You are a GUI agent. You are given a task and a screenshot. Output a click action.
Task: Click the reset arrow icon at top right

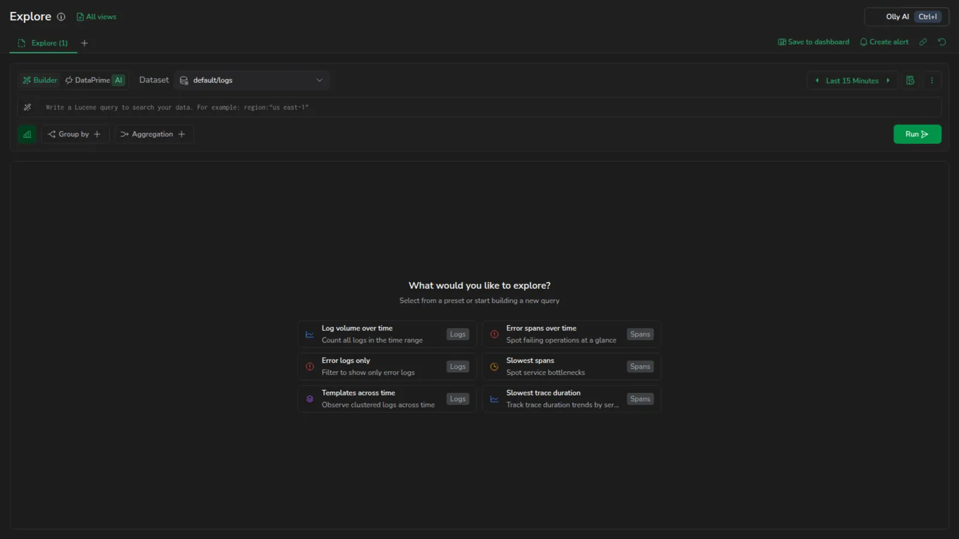click(x=942, y=42)
